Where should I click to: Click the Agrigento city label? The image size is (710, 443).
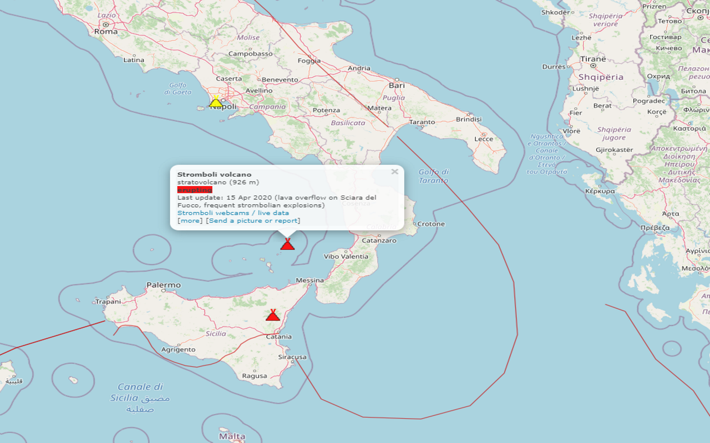[178, 349]
